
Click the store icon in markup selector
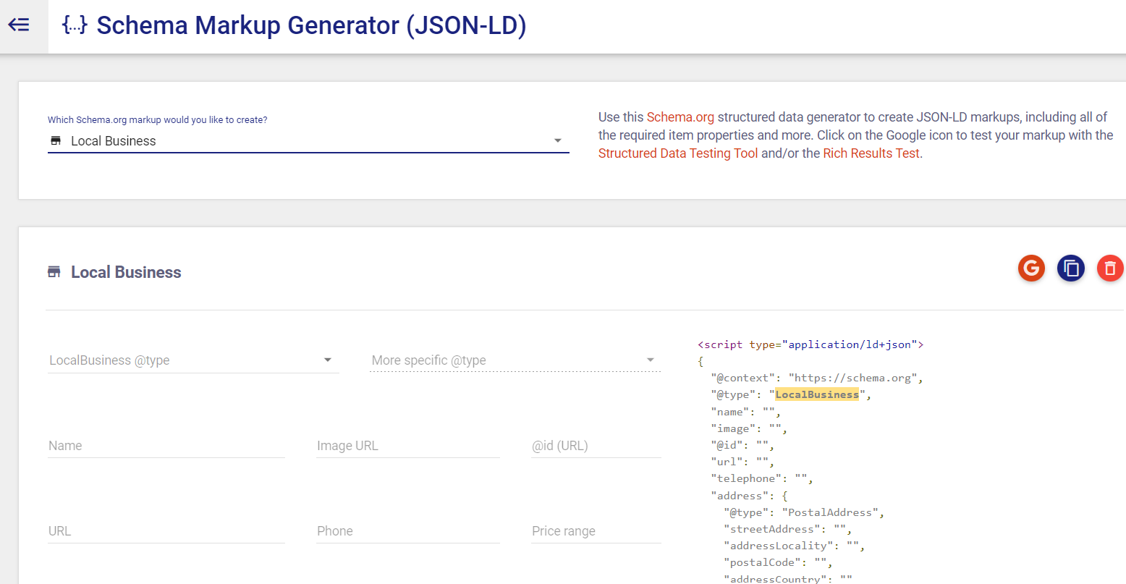56,141
